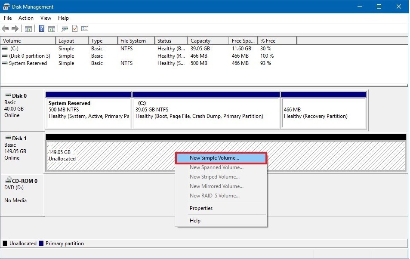Open the Action menu
The width and height of the screenshot is (410, 259).
26,18
